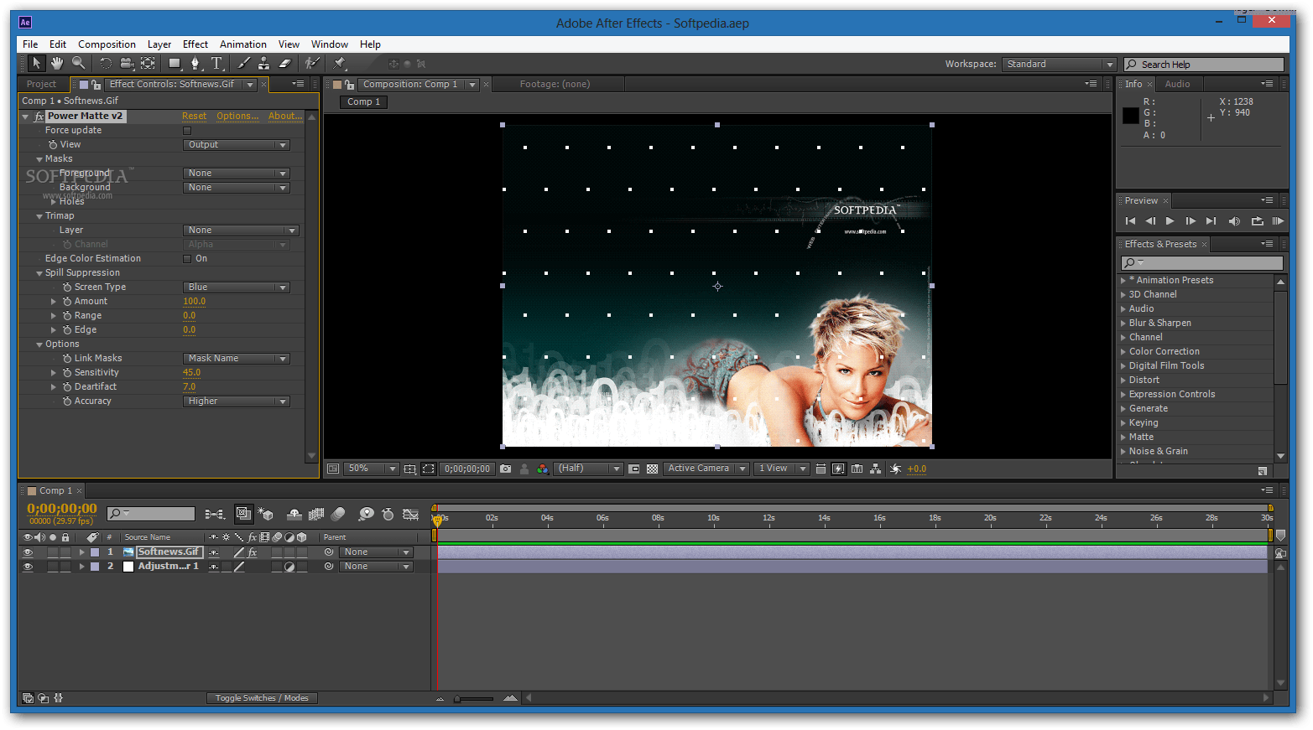Open the Graph Editor in the timeline
The height and width of the screenshot is (730, 1313).
(410, 514)
